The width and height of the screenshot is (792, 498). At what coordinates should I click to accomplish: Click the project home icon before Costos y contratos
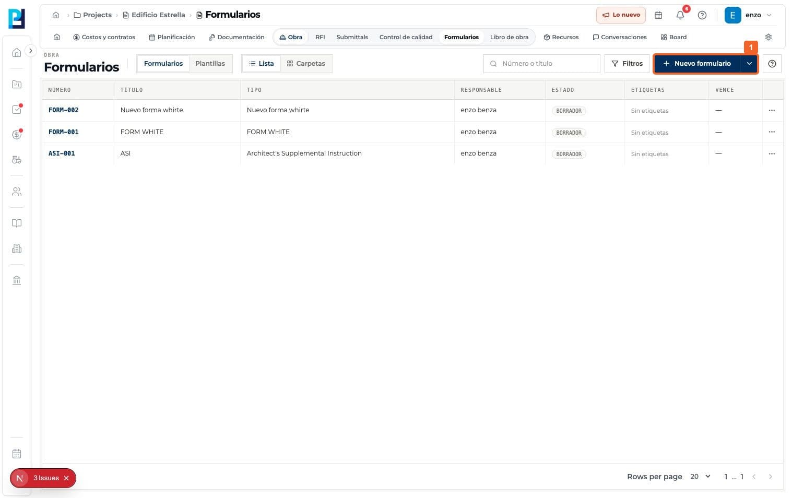(57, 37)
